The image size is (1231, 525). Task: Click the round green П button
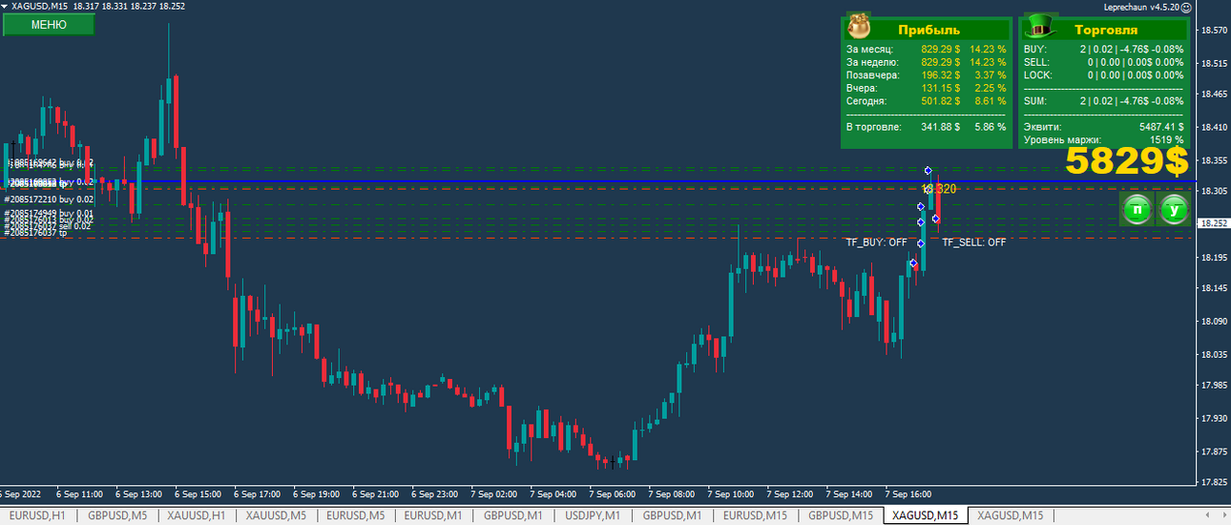tap(1137, 209)
